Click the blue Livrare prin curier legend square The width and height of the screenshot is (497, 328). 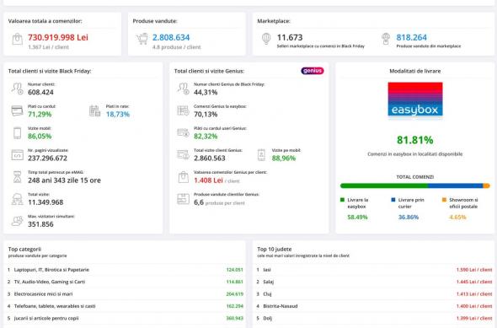pos(393,200)
